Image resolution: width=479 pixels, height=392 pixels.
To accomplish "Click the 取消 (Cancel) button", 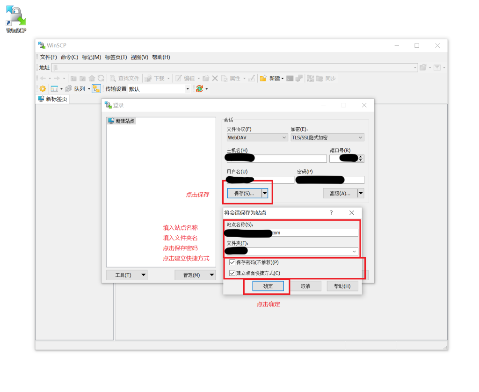I will [x=305, y=286].
